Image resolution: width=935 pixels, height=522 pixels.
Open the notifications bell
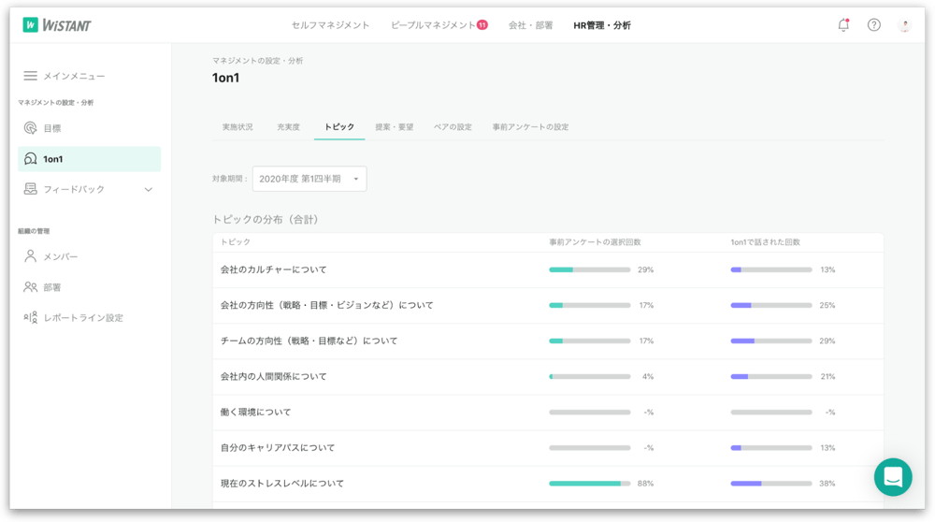point(843,25)
